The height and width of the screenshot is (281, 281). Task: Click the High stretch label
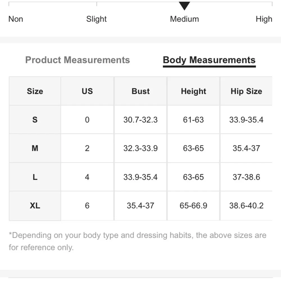264,19
